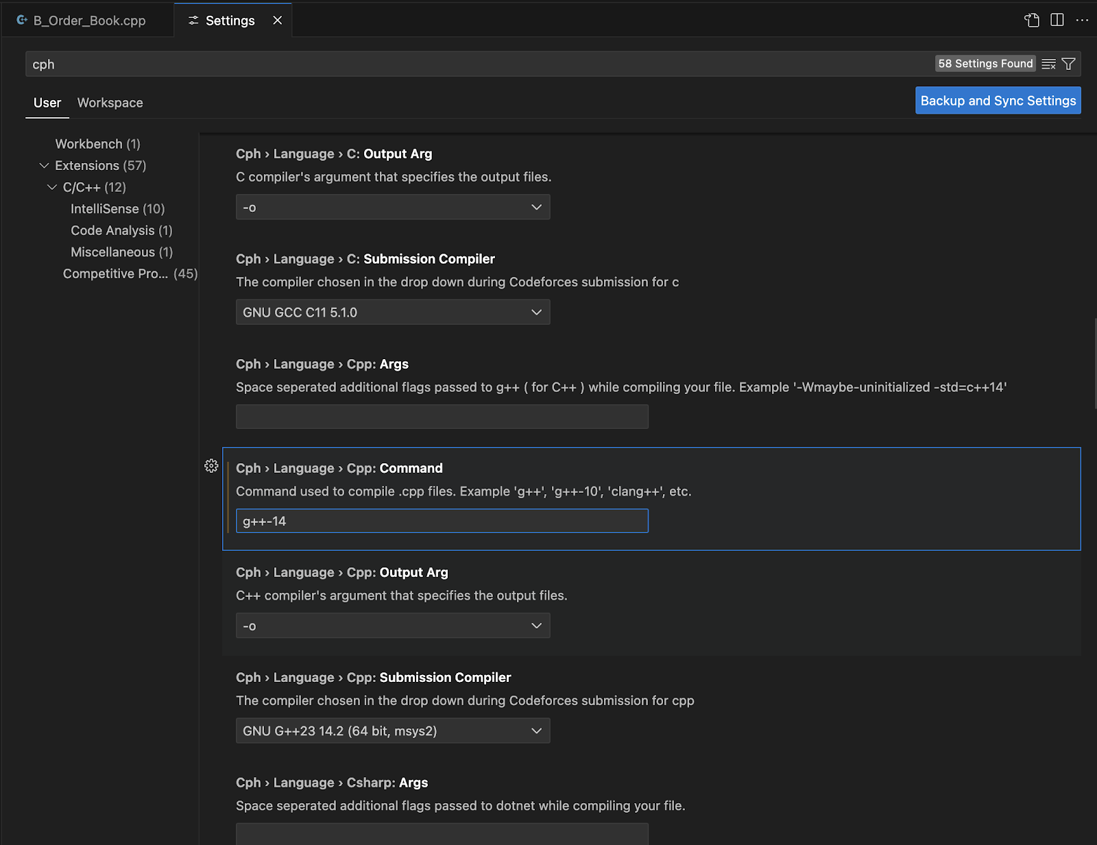Click the Csharp Args text field
Image resolution: width=1097 pixels, height=845 pixels.
[x=442, y=834]
